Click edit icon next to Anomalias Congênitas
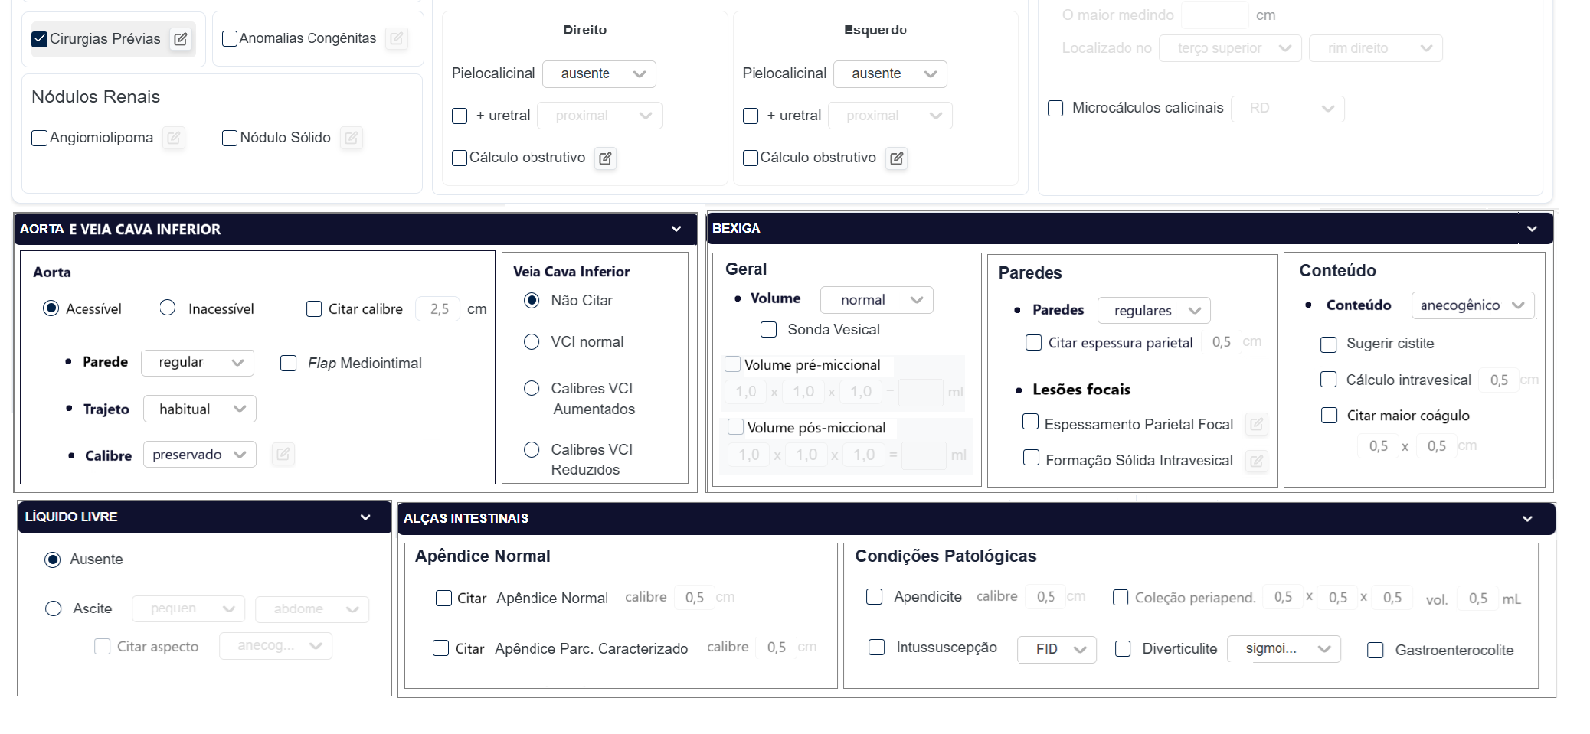This screenshot has width=1590, height=734. point(396,38)
